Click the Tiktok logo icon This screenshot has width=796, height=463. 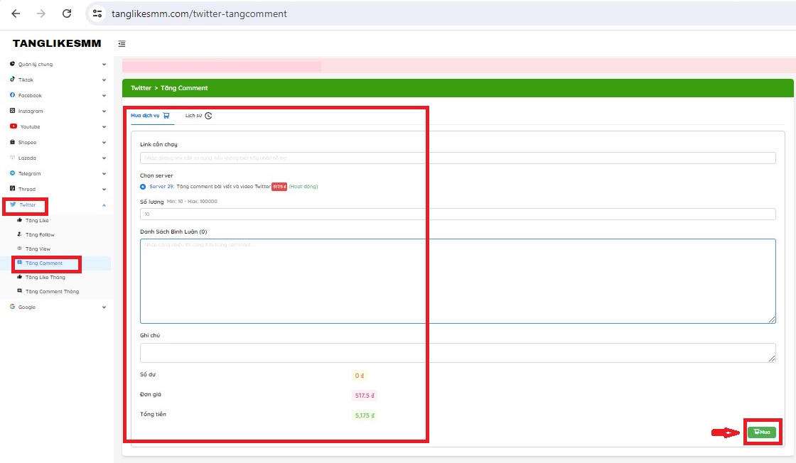click(x=12, y=79)
